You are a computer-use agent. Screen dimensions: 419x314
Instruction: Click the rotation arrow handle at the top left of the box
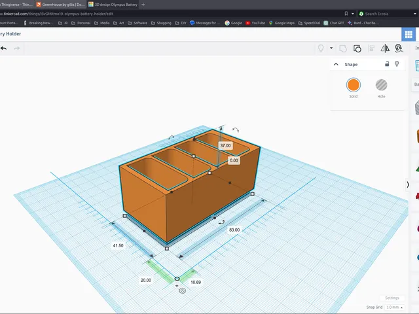[172, 137]
